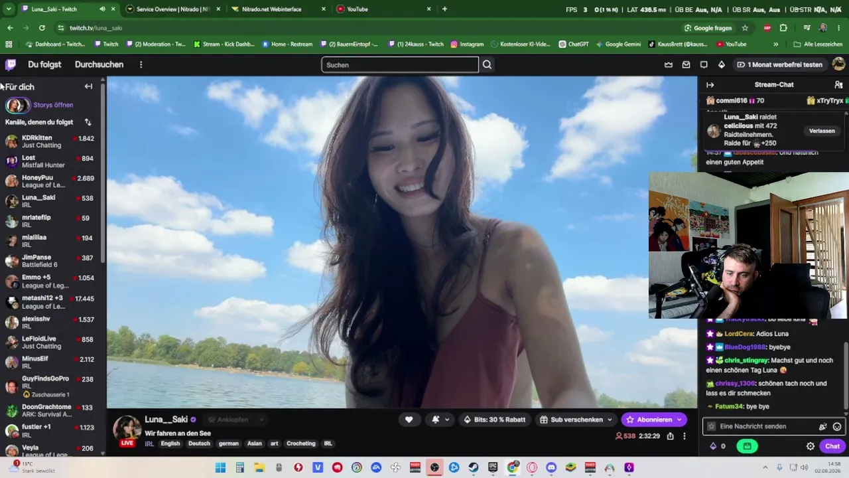Open Chrome apps grid in bookmarks bar
This screenshot has width=849, height=478.
[9, 44]
